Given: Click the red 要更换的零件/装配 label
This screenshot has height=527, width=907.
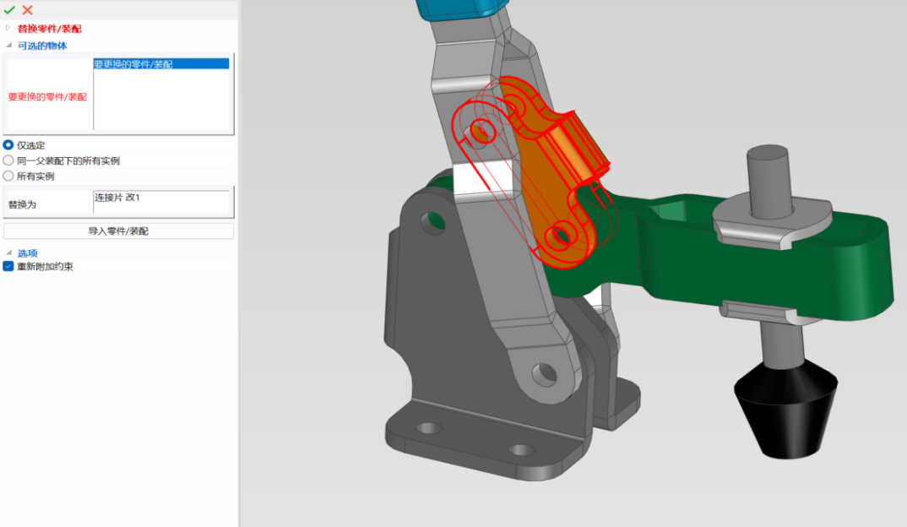Looking at the screenshot, I should tap(47, 97).
